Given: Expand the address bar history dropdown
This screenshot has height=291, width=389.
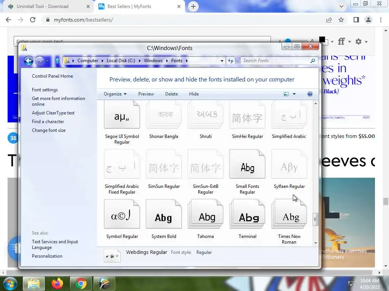Looking at the screenshot, I should [x=222, y=61].
